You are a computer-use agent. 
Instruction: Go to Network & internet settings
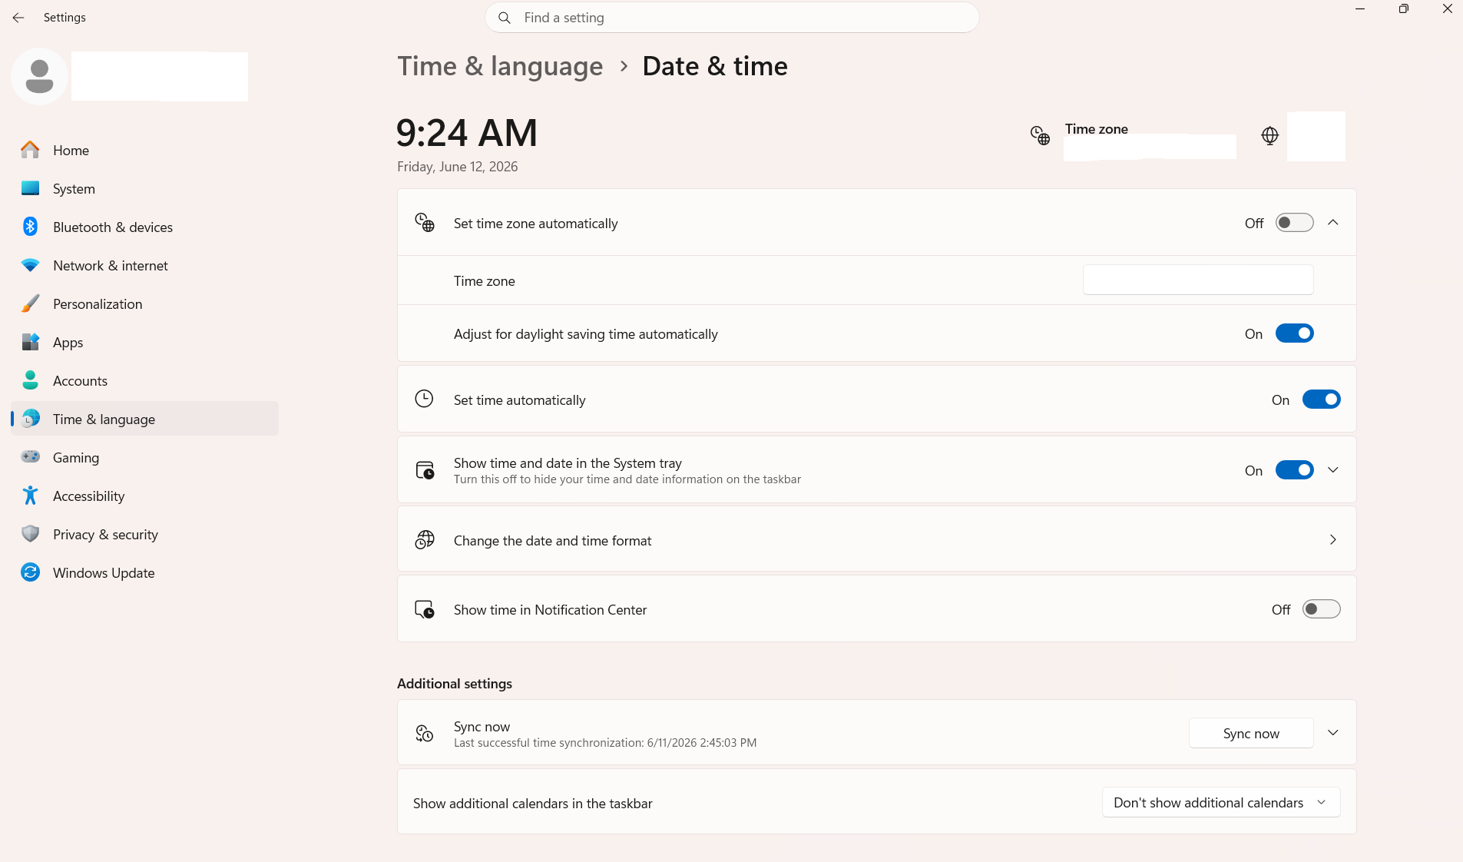pyautogui.click(x=144, y=265)
